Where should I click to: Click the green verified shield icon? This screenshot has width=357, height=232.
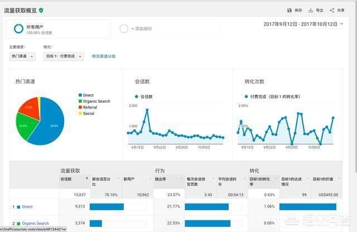41,10
